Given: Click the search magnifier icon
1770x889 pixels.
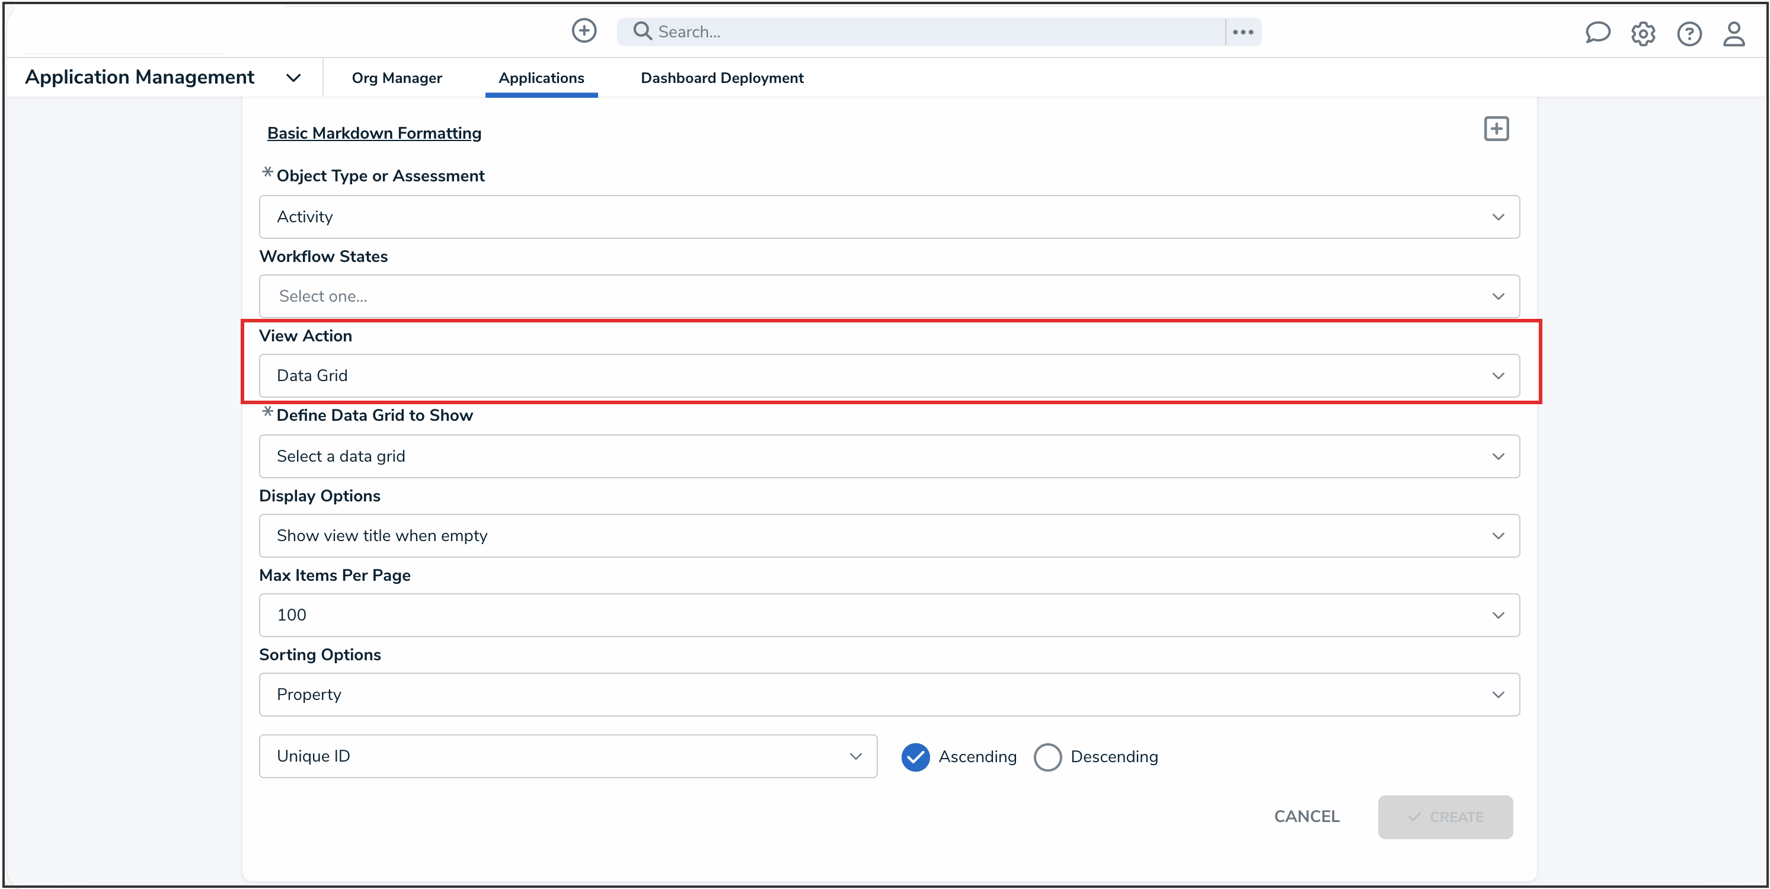Looking at the screenshot, I should coord(642,31).
